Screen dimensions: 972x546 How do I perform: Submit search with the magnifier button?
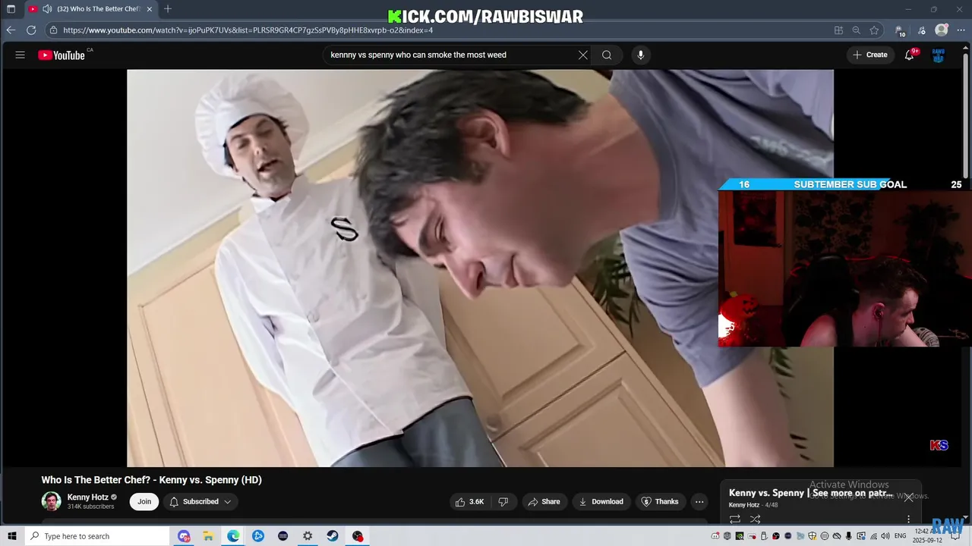click(x=607, y=55)
